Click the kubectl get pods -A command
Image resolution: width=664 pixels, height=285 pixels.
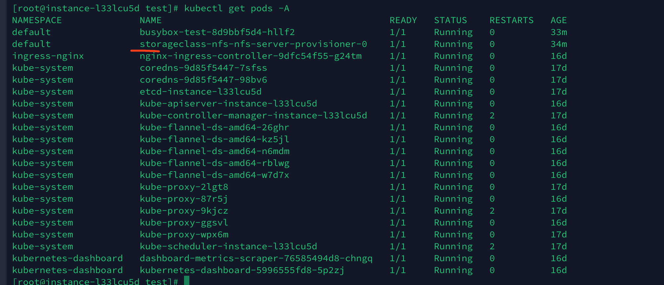pyautogui.click(x=237, y=9)
